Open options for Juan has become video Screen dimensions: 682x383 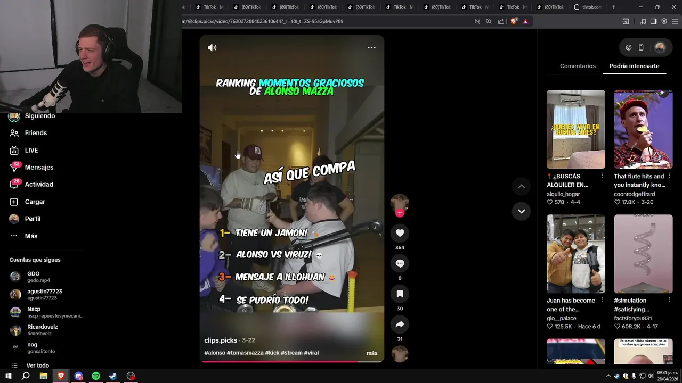point(602,300)
